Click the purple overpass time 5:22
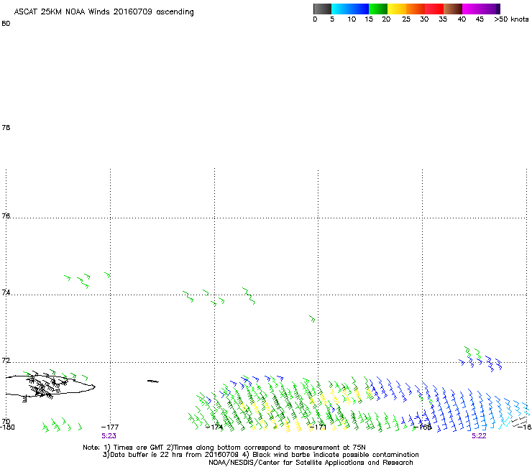This screenshot has height=467, width=532. tap(479, 436)
